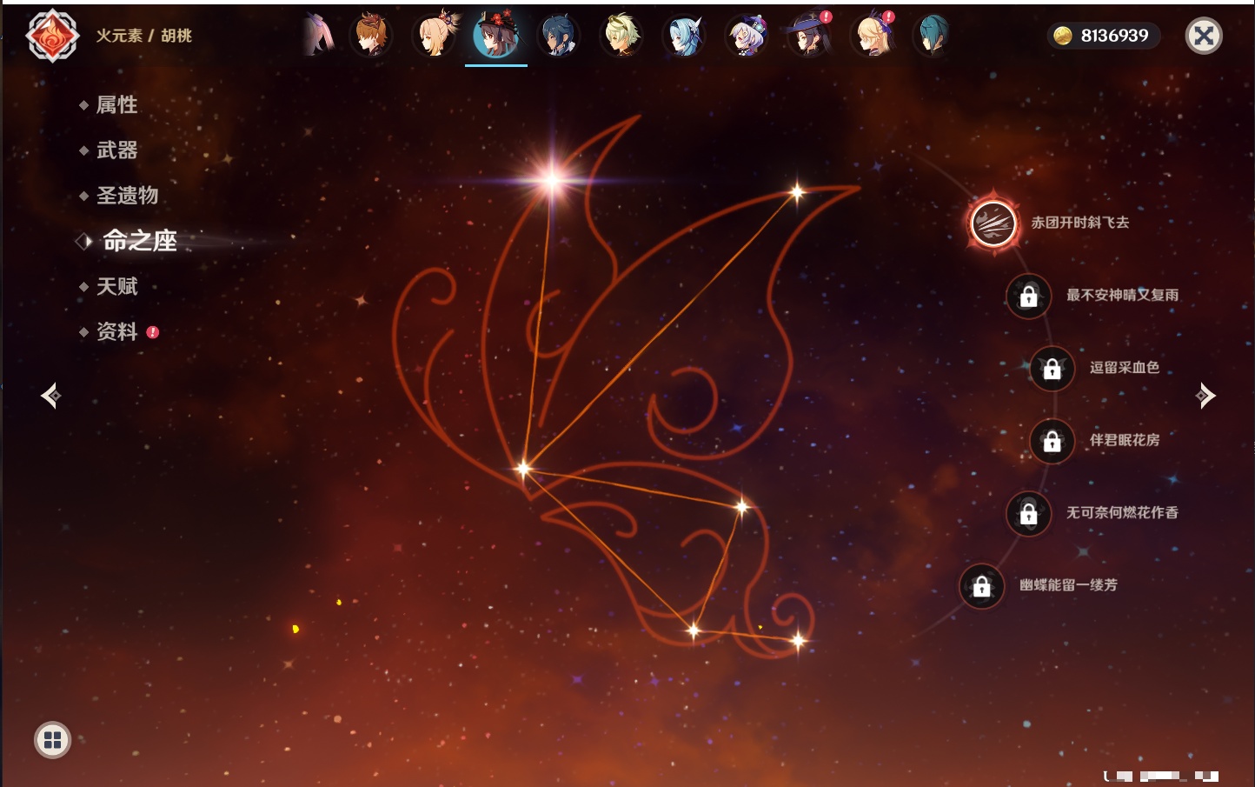
Task: Open the unlocked constellation 赤团开时斜飞去
Action: click(993, 223)
